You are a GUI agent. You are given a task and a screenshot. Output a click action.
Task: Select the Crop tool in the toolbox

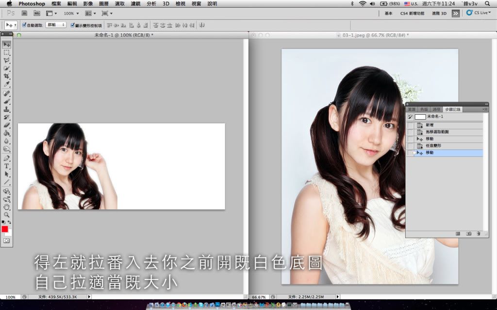tap(7, 77)
